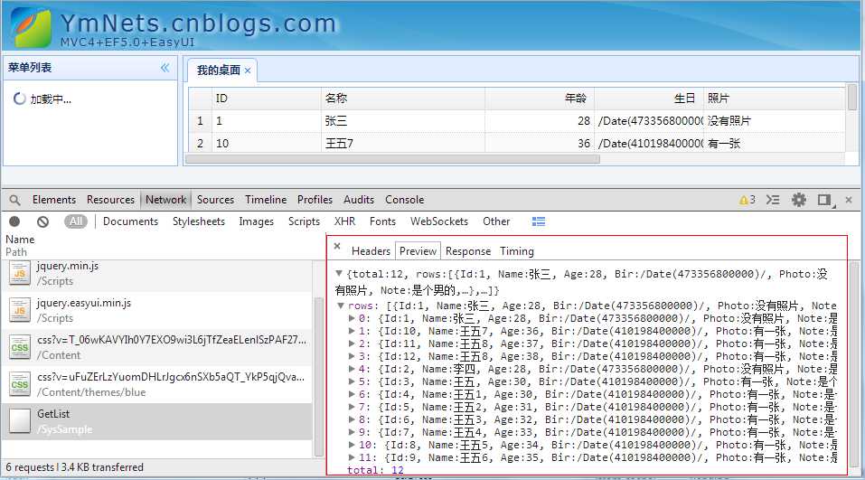
Task: Close the 我的桌面 tab
Action: [248, 71]
